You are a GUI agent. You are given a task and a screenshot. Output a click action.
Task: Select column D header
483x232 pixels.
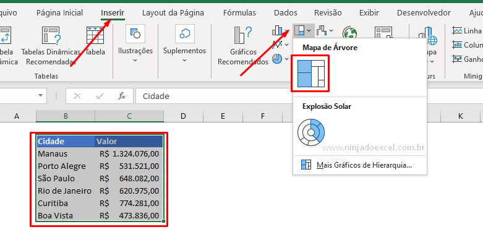click(183, 116)
